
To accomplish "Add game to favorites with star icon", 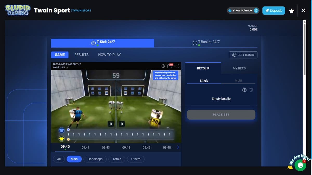I will [x=291, y=11].
